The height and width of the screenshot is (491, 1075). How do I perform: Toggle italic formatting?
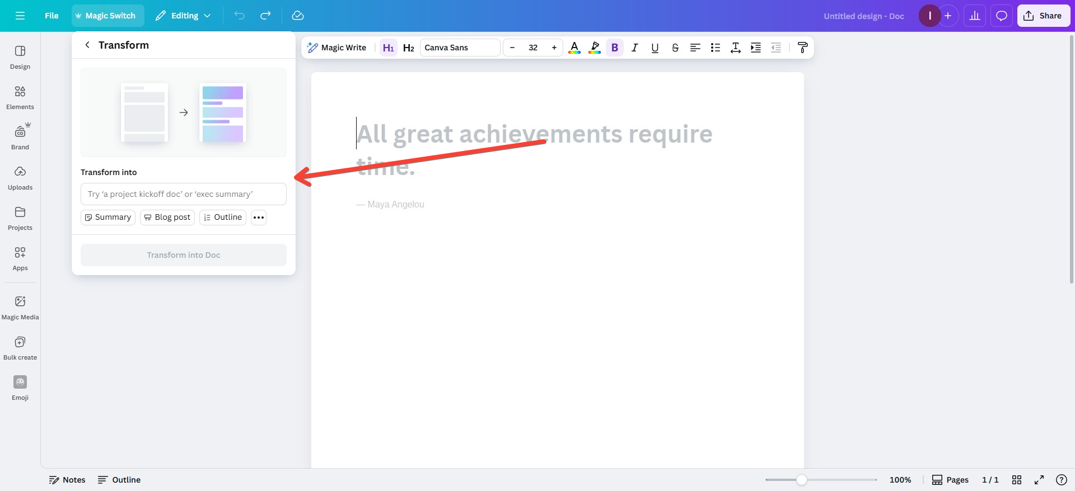pyautogui.click(x=635, y=48)
